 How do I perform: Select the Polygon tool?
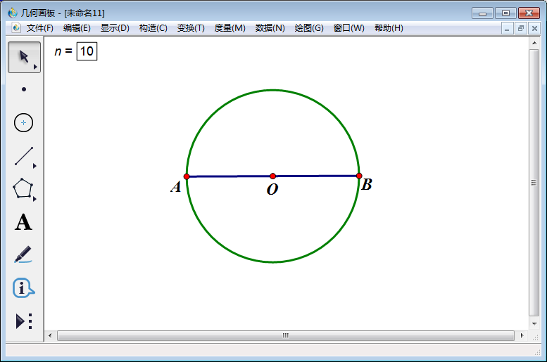[24, 189]
